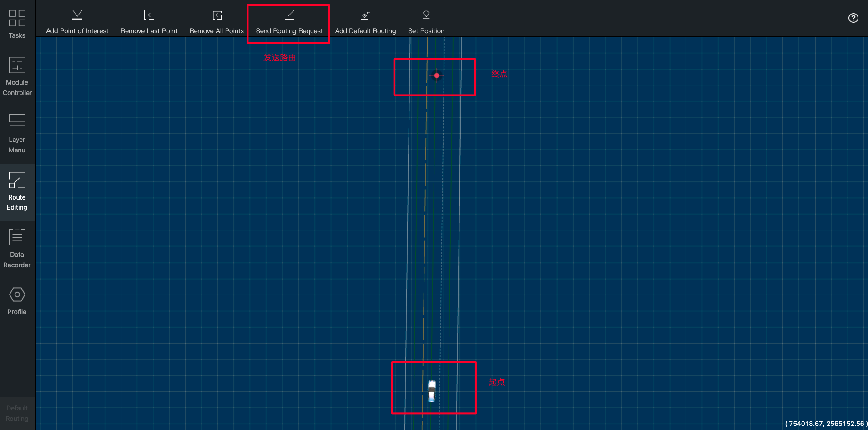
Task: Open the Data Recorder panel
Action: pyautogui.click(x=17, y=248)
